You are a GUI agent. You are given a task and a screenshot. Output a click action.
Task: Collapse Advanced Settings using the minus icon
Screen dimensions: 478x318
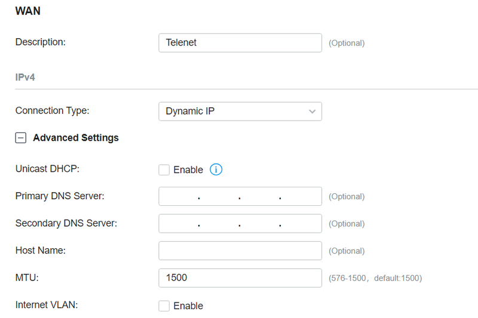[21, 138]
